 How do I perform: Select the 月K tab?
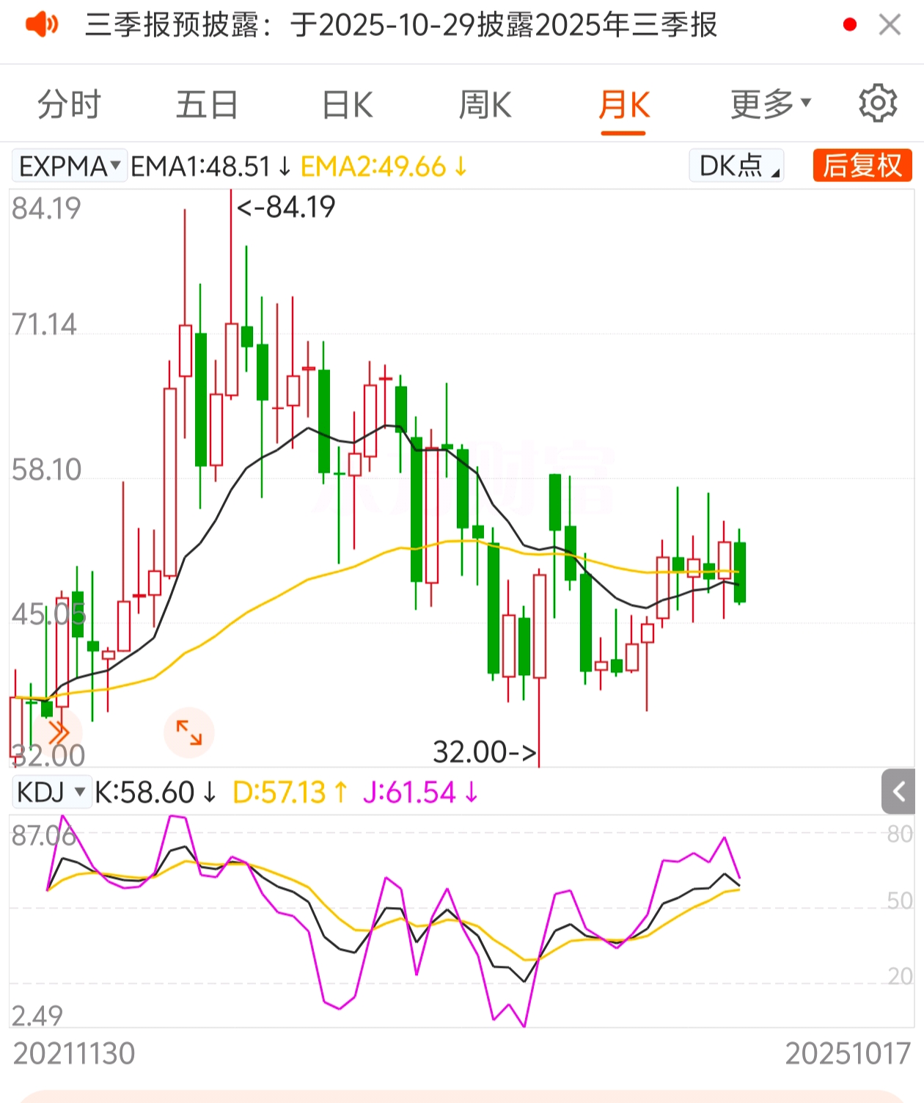[x=623, y=104]
